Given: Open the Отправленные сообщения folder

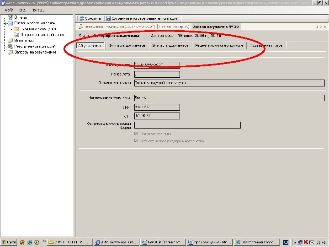Looking at the screenshot, I should tap(42, 35).
